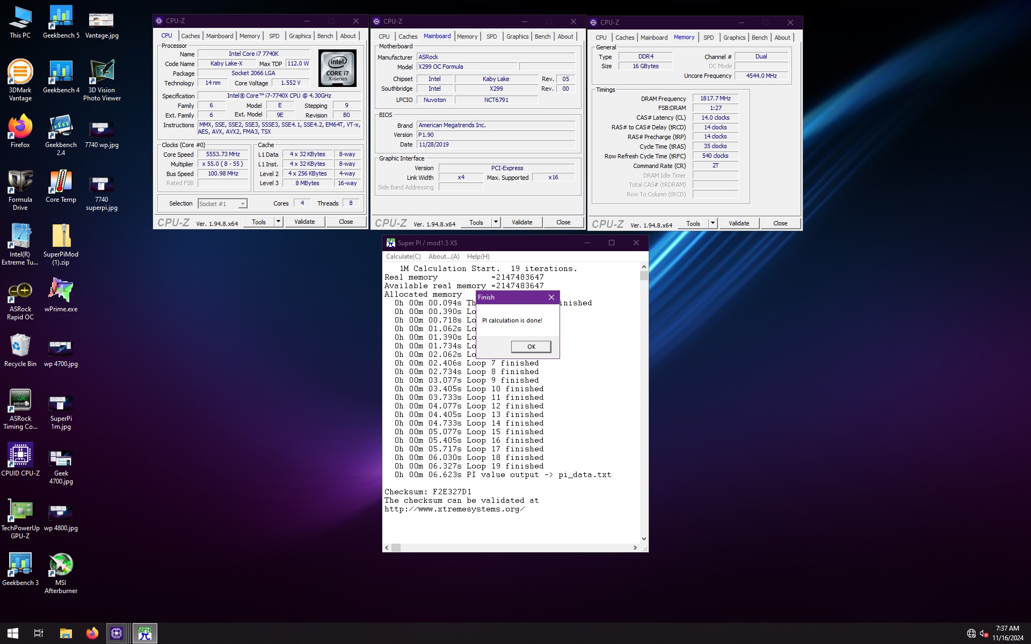
Task: Launch TechPowerUp GPU-Z shortcut
Action: (x=20, y=518)
